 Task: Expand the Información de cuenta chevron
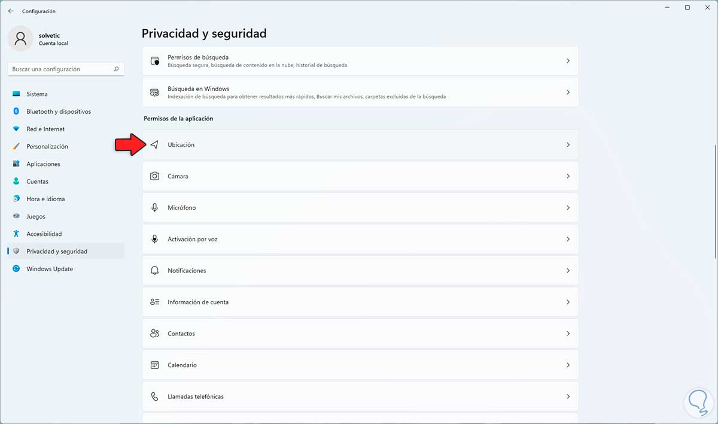[568, 302]
